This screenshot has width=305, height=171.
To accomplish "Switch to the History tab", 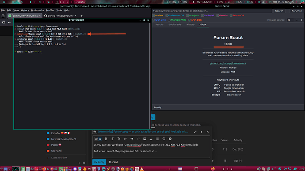I will (x=190, y=24).
